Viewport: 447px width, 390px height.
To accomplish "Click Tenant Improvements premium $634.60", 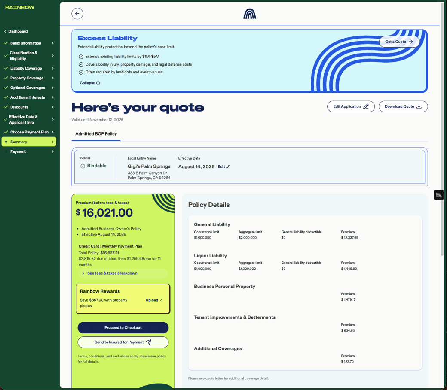I will coord(348,330).
